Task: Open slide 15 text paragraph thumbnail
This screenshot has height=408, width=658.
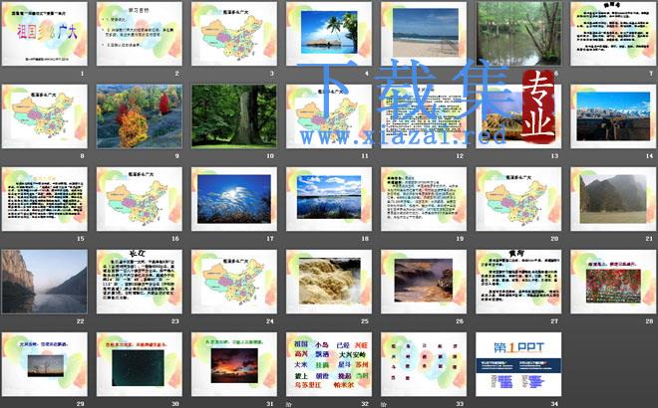Action: tap(45, 199)
